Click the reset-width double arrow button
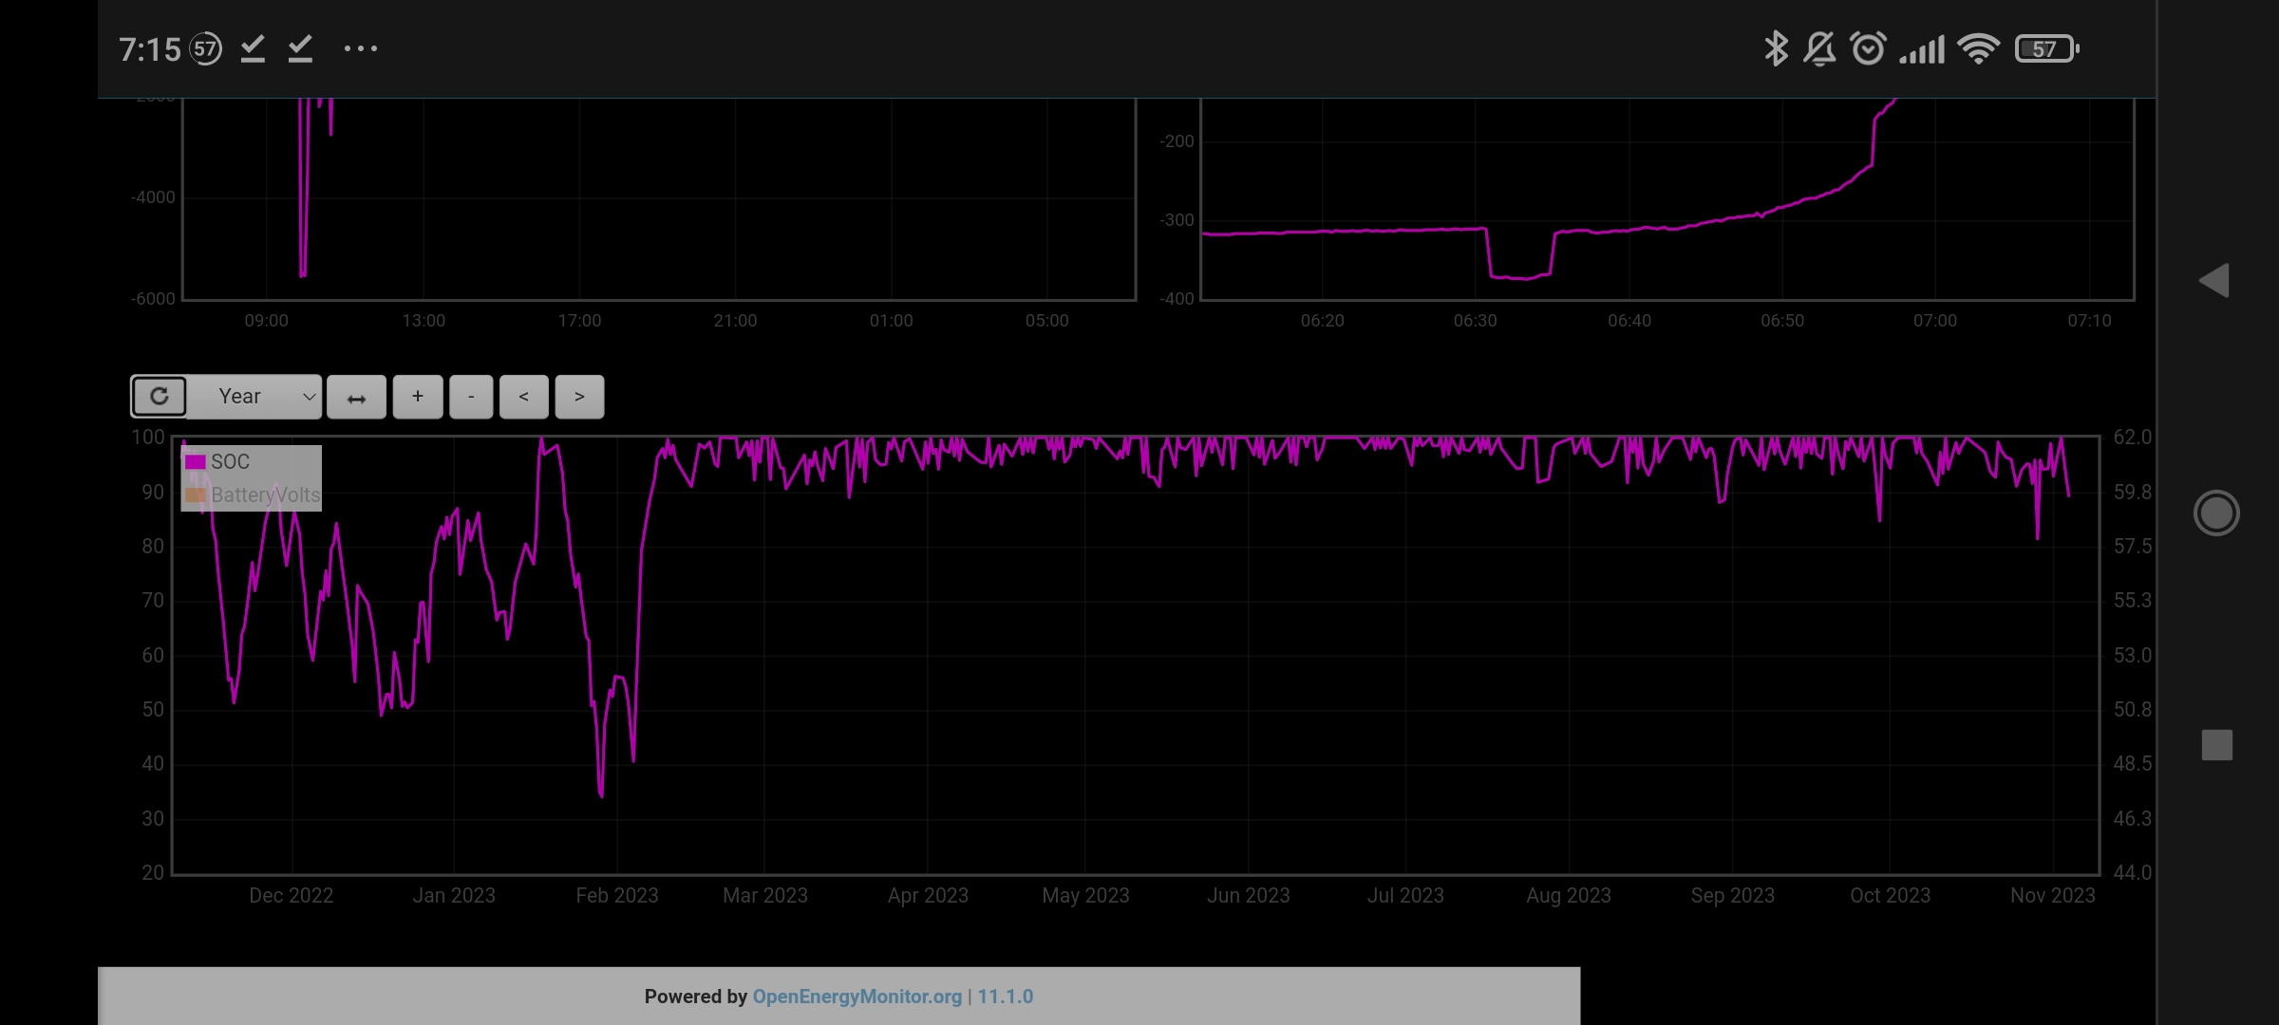 pos(356,398)
